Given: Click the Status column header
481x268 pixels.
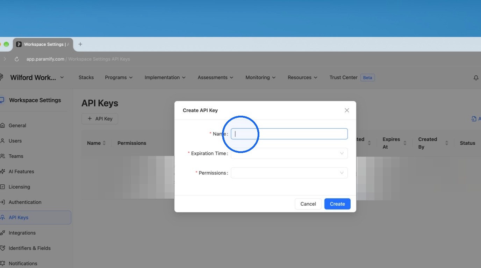Looking at the screenshot, I should 467,143.
